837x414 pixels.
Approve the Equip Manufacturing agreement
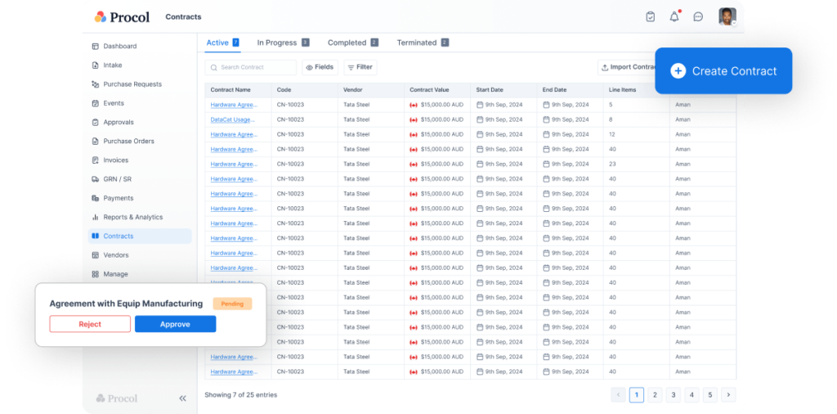(175, 324)
